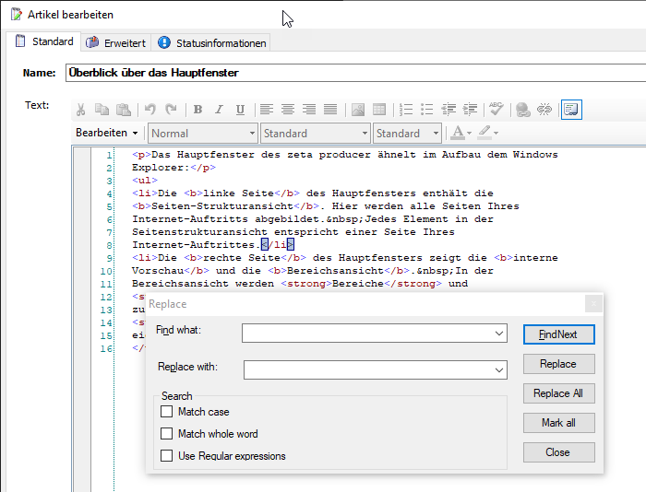The height and width of the screenshot is (492, 646).
Task: Click the Redo arrow icon
Action: (171, 110)
